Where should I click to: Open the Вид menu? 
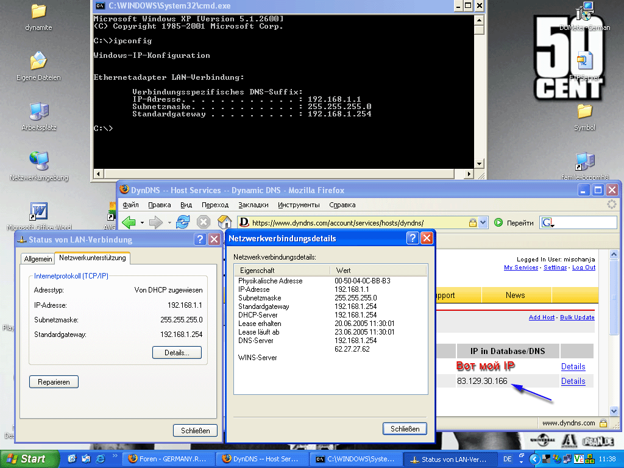[186, 205]
